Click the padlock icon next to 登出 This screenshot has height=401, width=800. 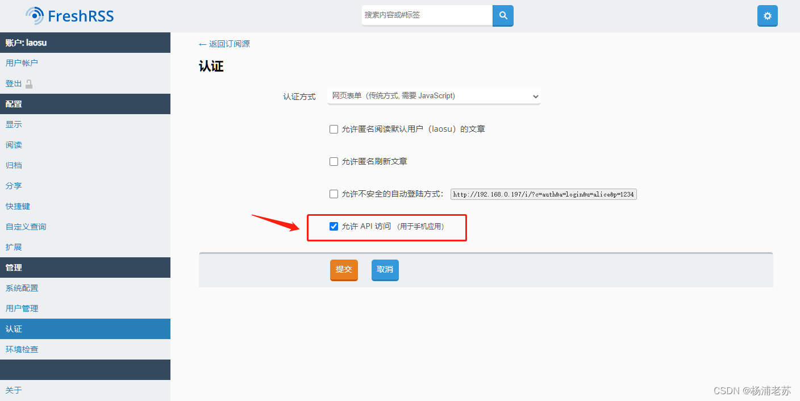(28, 83)
